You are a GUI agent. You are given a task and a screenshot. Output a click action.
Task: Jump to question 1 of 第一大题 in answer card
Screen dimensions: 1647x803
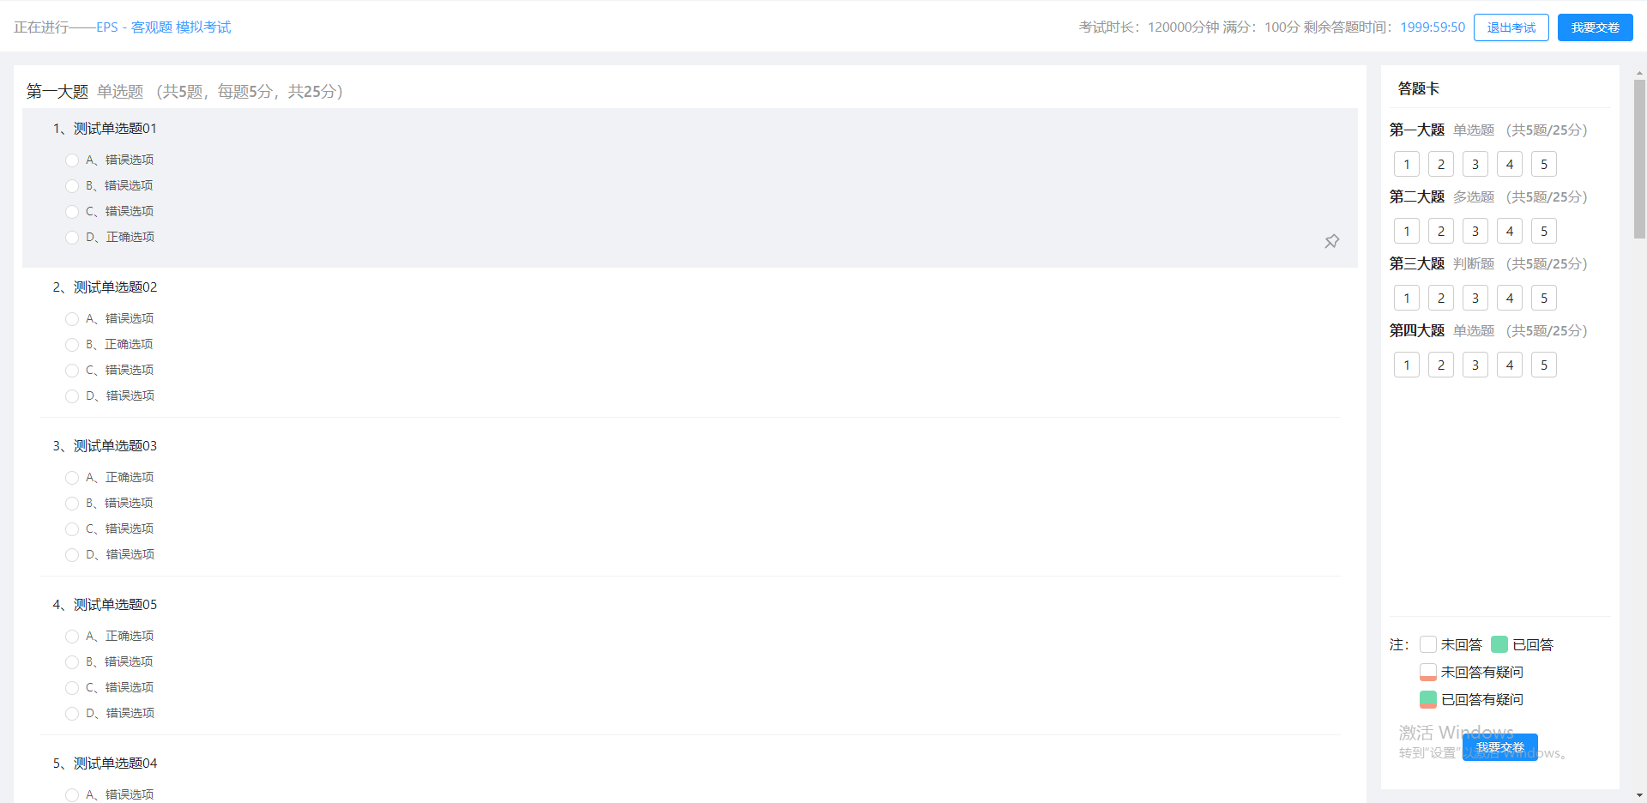click(1406, 165)
